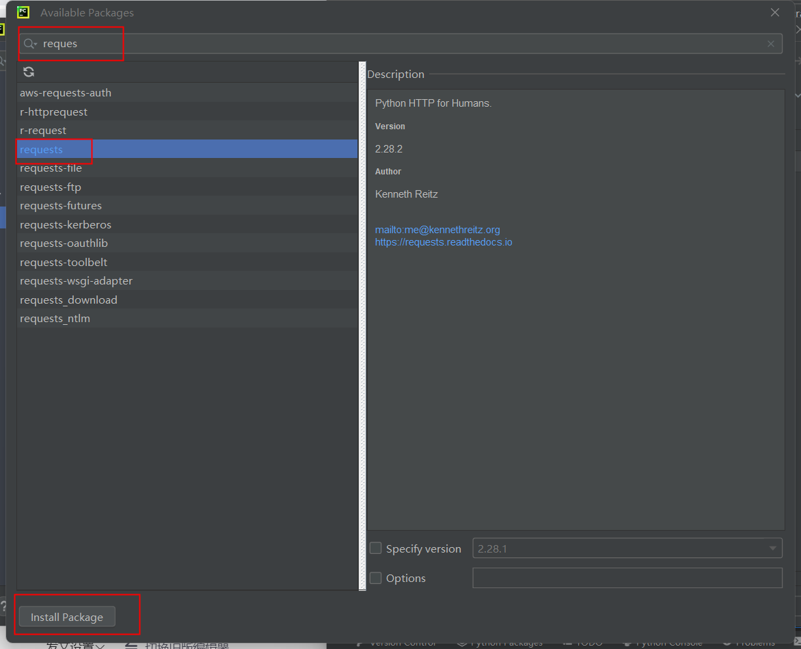Click the splitter between list and description
The height and width of the screenshot is (649, 801).
[362, 326]
